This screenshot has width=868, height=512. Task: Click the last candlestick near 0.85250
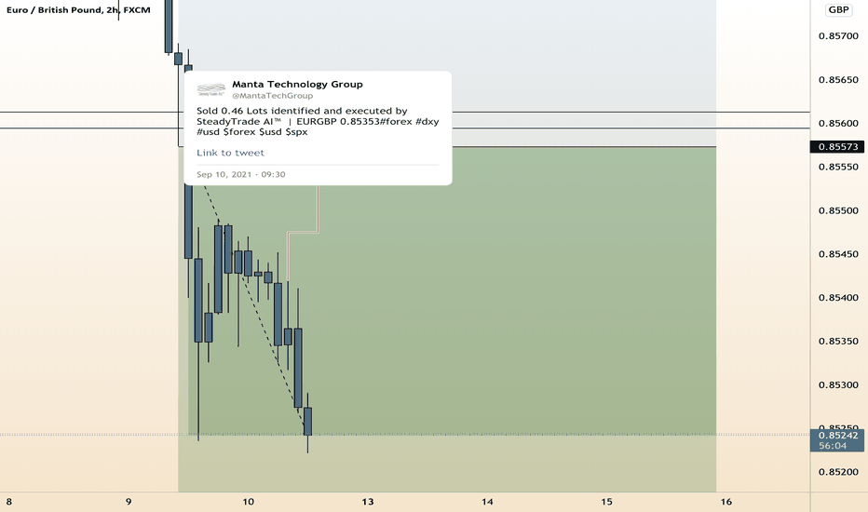coord(307,422)
